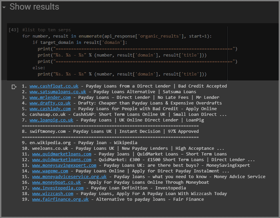Open www.satsumaloans.co.uk link
280x218 pixels.
[58, 92]
